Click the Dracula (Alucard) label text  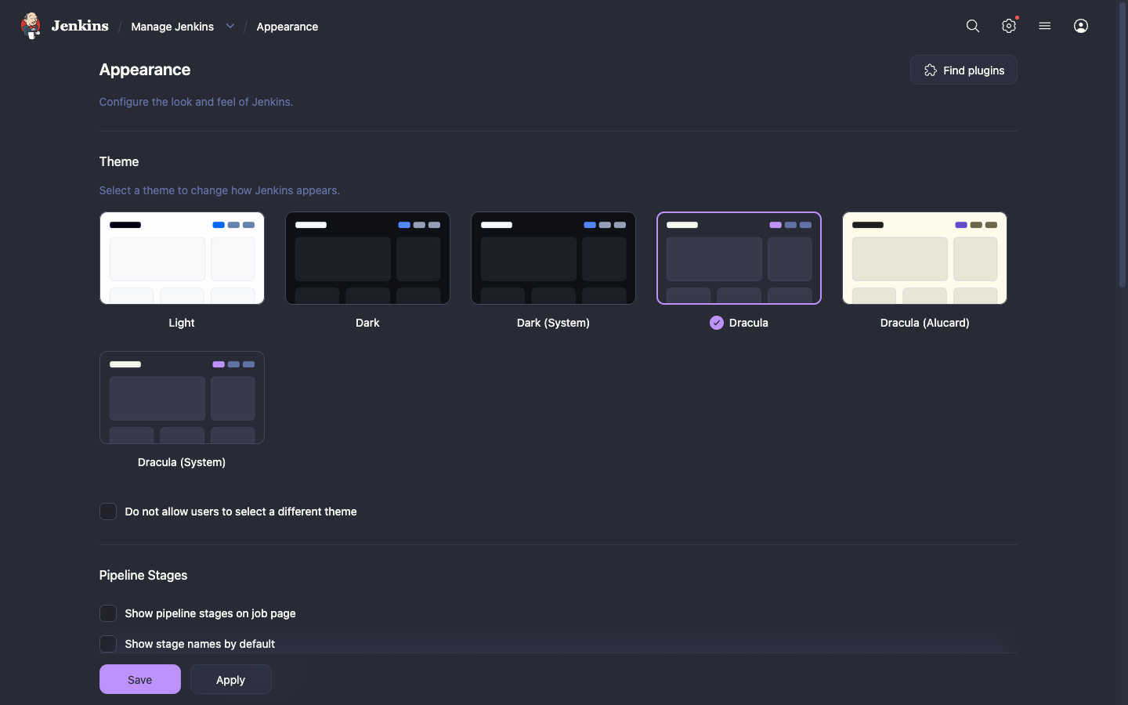(924, 323)
